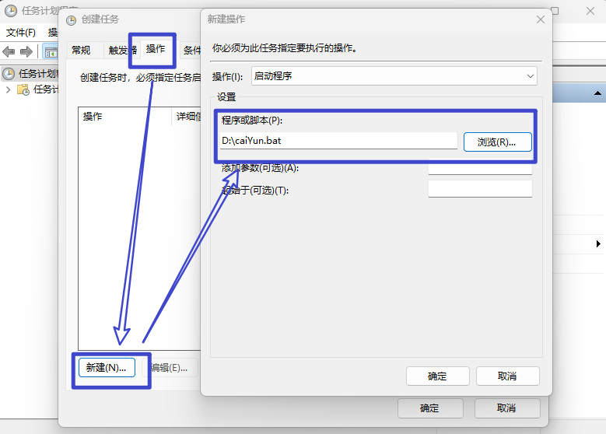This screenshot has height=434, width=606.
Task: Close the 新建操作 dialog with X
Action: pos(540,20)
